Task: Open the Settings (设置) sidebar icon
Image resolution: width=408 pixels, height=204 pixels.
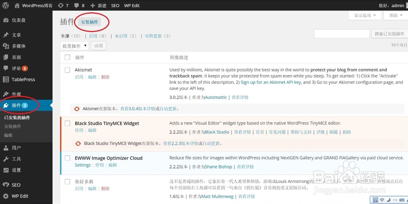Action: pyautogui.click(x=6, y=170)
